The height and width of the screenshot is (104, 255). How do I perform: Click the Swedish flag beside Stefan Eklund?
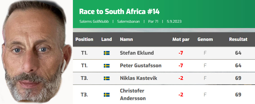click(x=107, y=53)
